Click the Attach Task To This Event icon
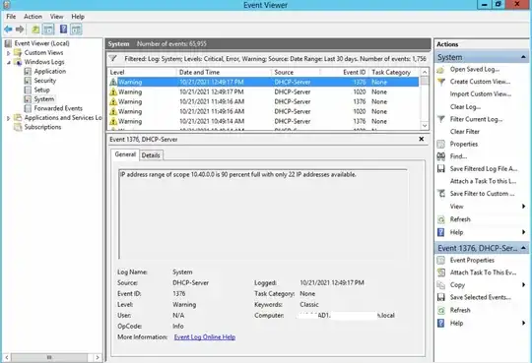 (440, 272)
